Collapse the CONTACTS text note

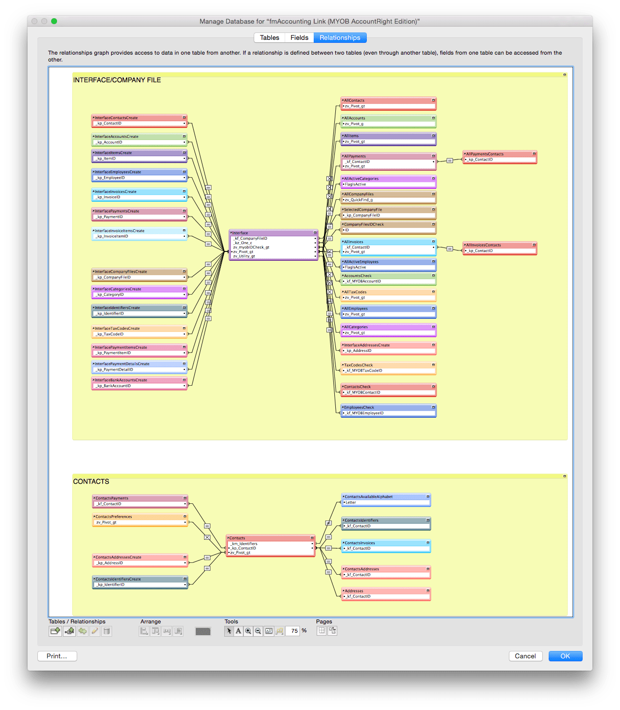(x=564, y=476)
